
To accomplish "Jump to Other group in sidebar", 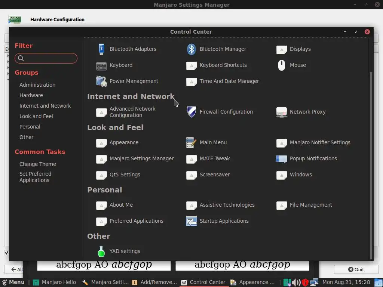I will [x=27, y=138].
